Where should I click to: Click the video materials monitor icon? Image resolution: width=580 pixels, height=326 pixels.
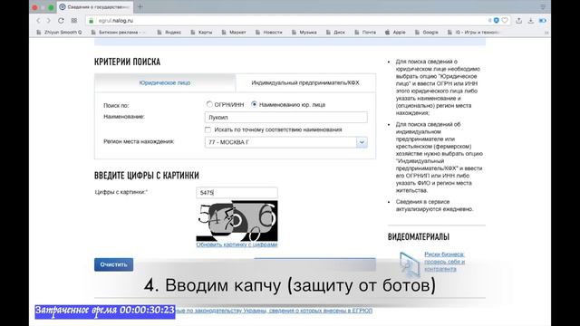point(410,264)
